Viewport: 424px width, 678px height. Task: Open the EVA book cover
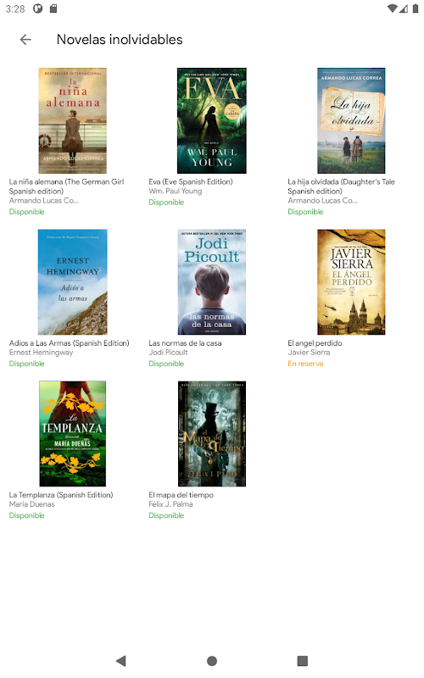point(211,120)
